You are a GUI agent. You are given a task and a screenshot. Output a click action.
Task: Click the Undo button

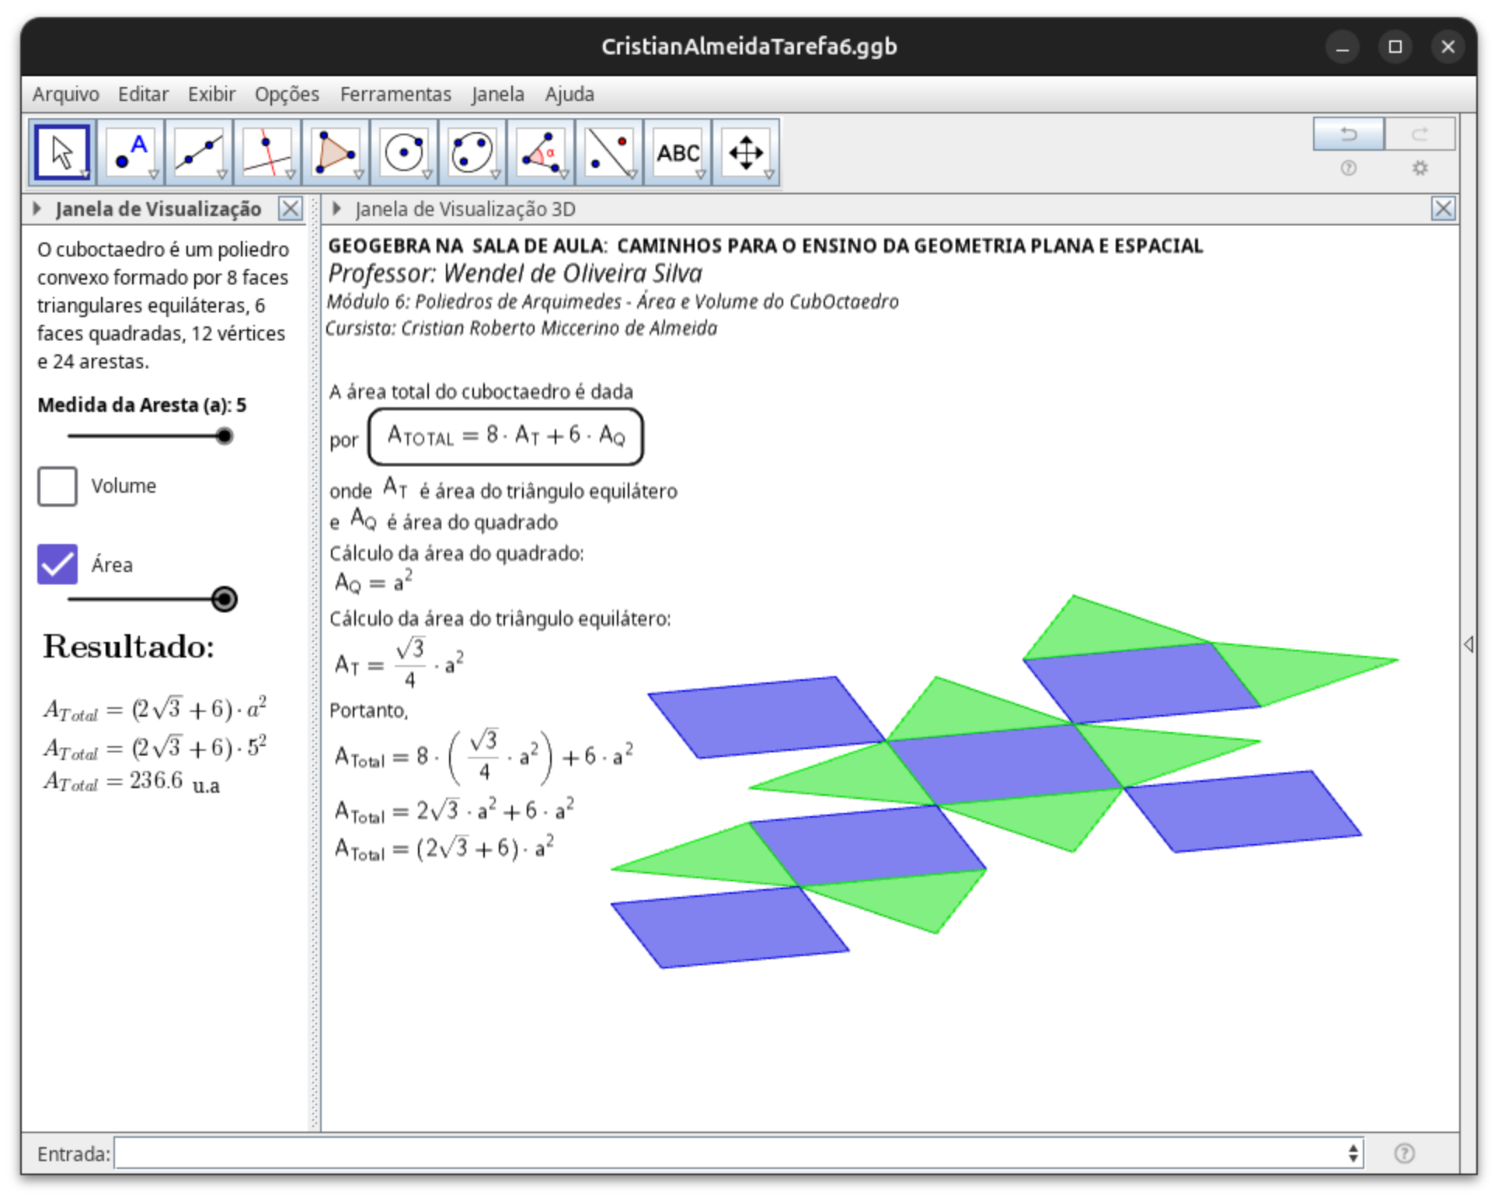(x=1348, y=134)
